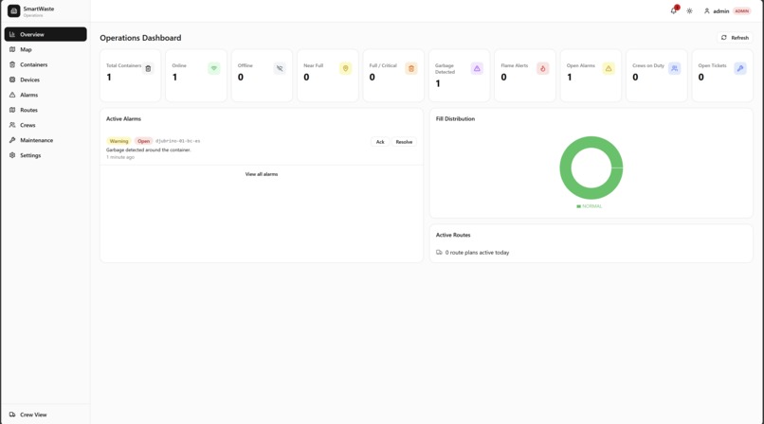Click the Routes sidebar icon
Screen dimensions: 764x424
[12, 110]
